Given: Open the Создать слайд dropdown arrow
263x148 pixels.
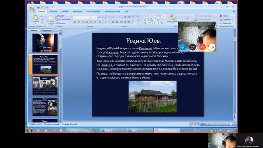Looking at the screenshot, I should [53, 24].
